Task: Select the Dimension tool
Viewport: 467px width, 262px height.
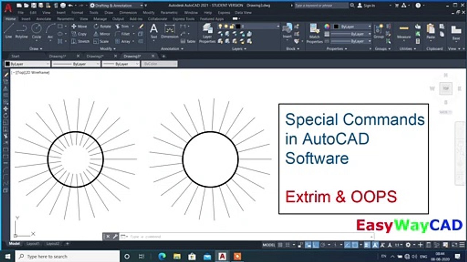Action: [170, 31]
